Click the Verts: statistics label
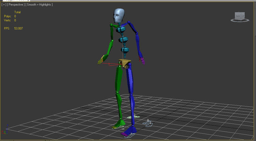This screenshot has height=141, width=256. [x=8, y=20]
